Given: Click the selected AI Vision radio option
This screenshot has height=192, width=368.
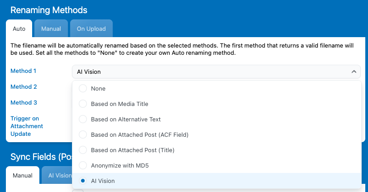Looking at the screenshot, I should tap(83, 181).
